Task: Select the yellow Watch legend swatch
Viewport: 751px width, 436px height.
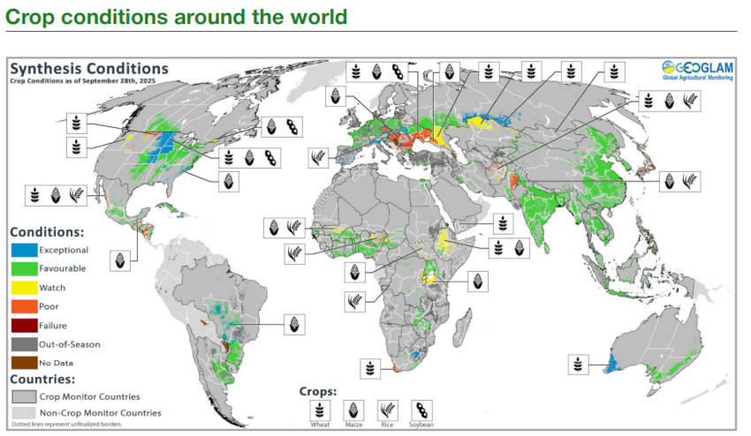Action: click(x=24, y=288)
